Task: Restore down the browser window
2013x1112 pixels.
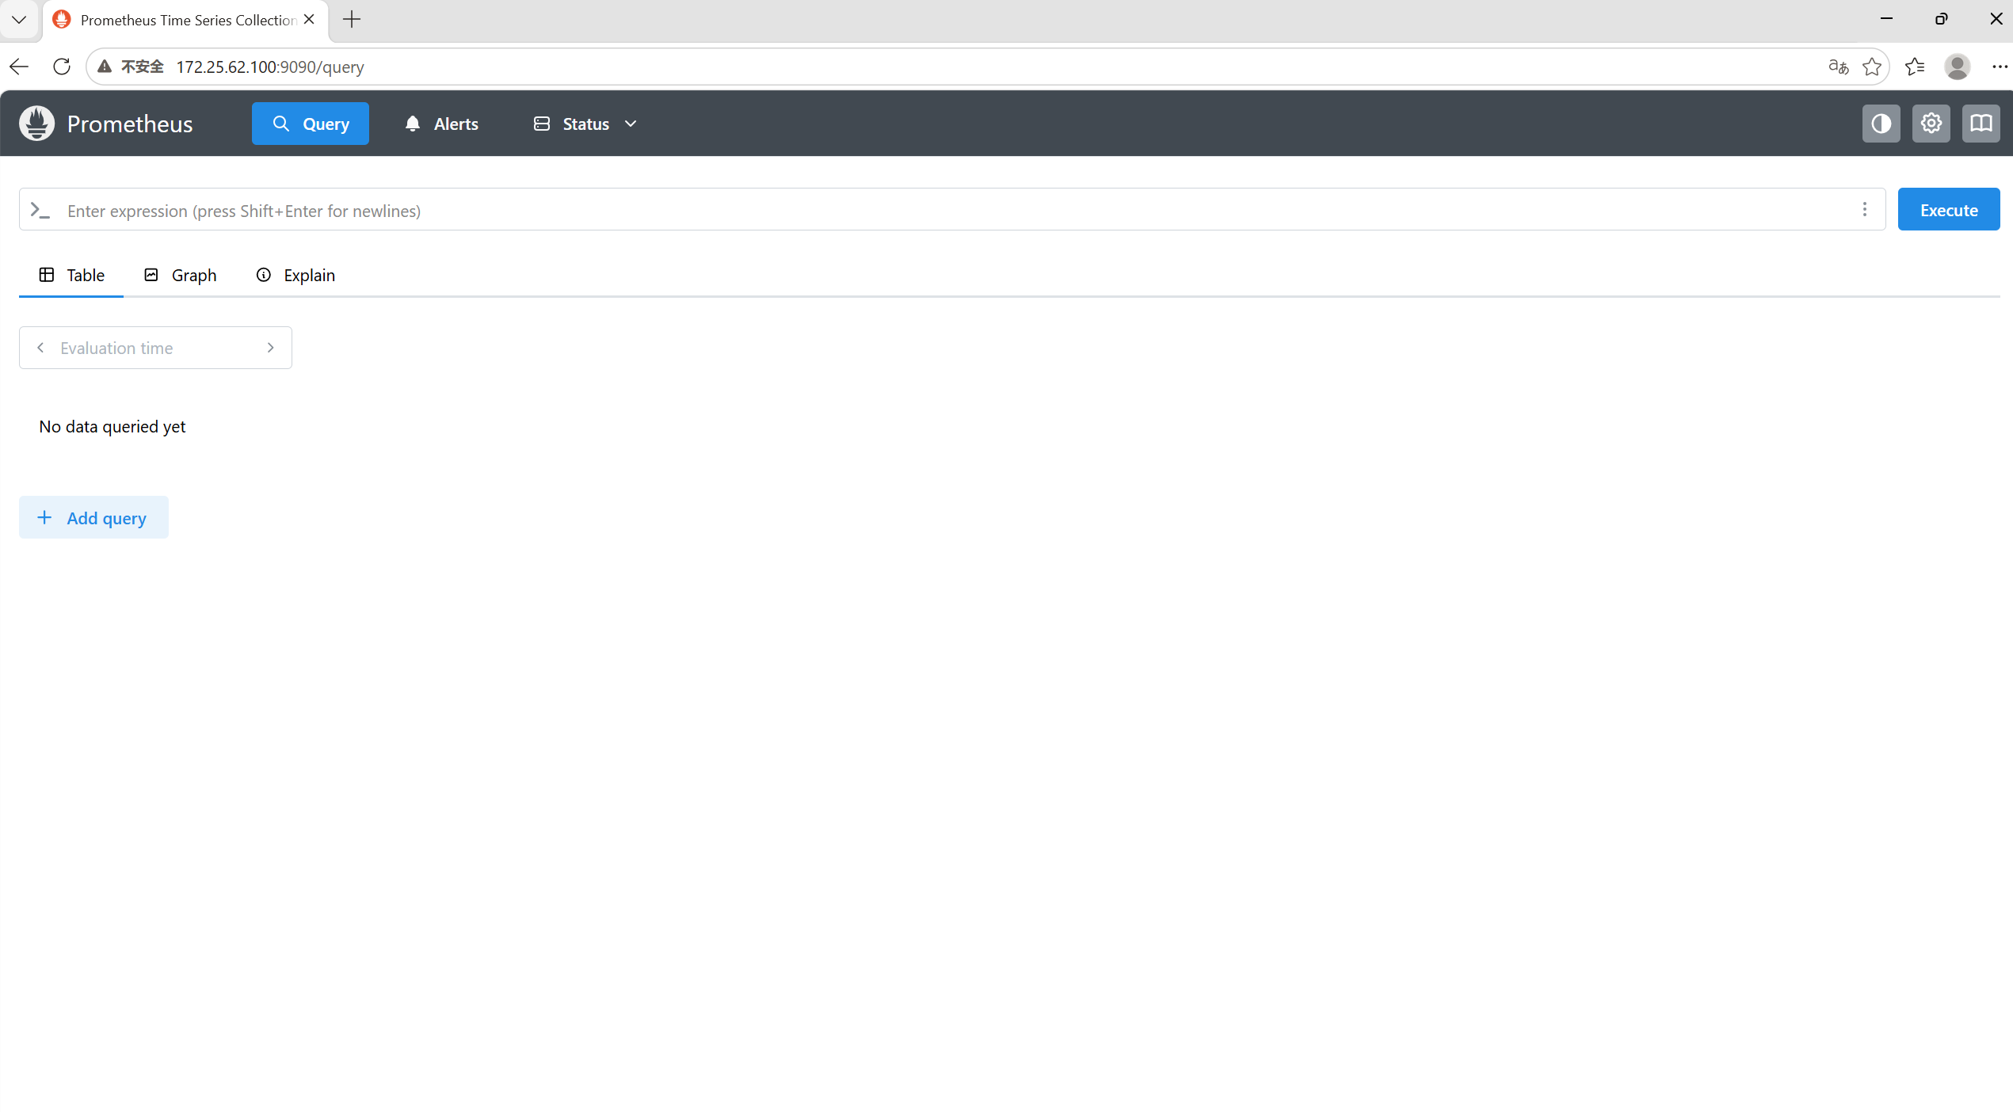Action: 1941,19
